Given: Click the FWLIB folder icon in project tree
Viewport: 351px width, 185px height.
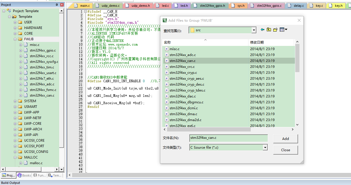Looking at the screenshot, I should (20, 39).
